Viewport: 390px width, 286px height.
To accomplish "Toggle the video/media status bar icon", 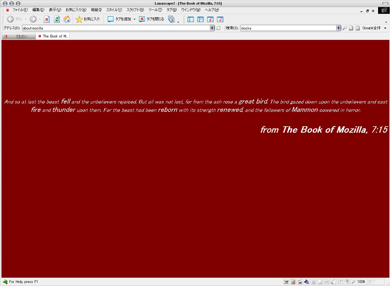I will 334,282.
